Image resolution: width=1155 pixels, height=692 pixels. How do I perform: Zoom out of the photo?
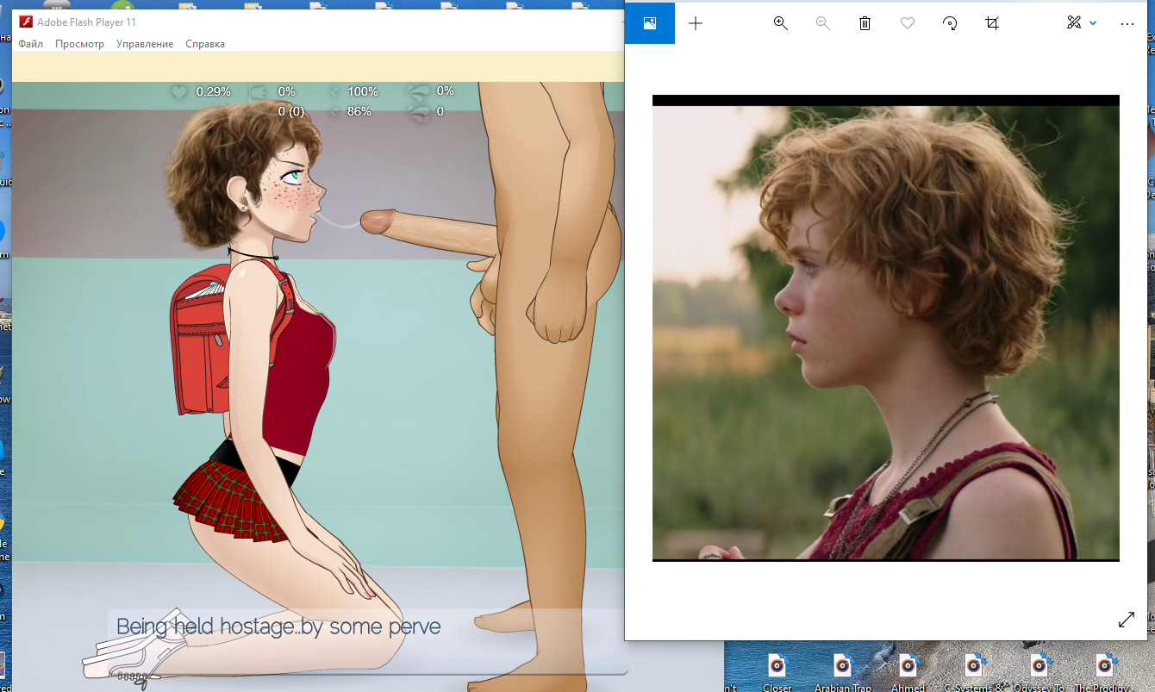click(x=822, y=23)
